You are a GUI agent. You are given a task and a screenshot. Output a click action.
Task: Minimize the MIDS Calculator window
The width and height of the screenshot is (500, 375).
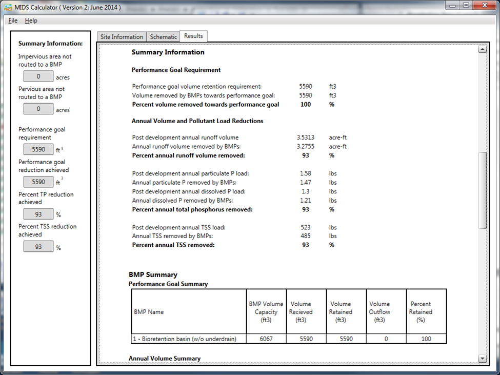point(451,6)
